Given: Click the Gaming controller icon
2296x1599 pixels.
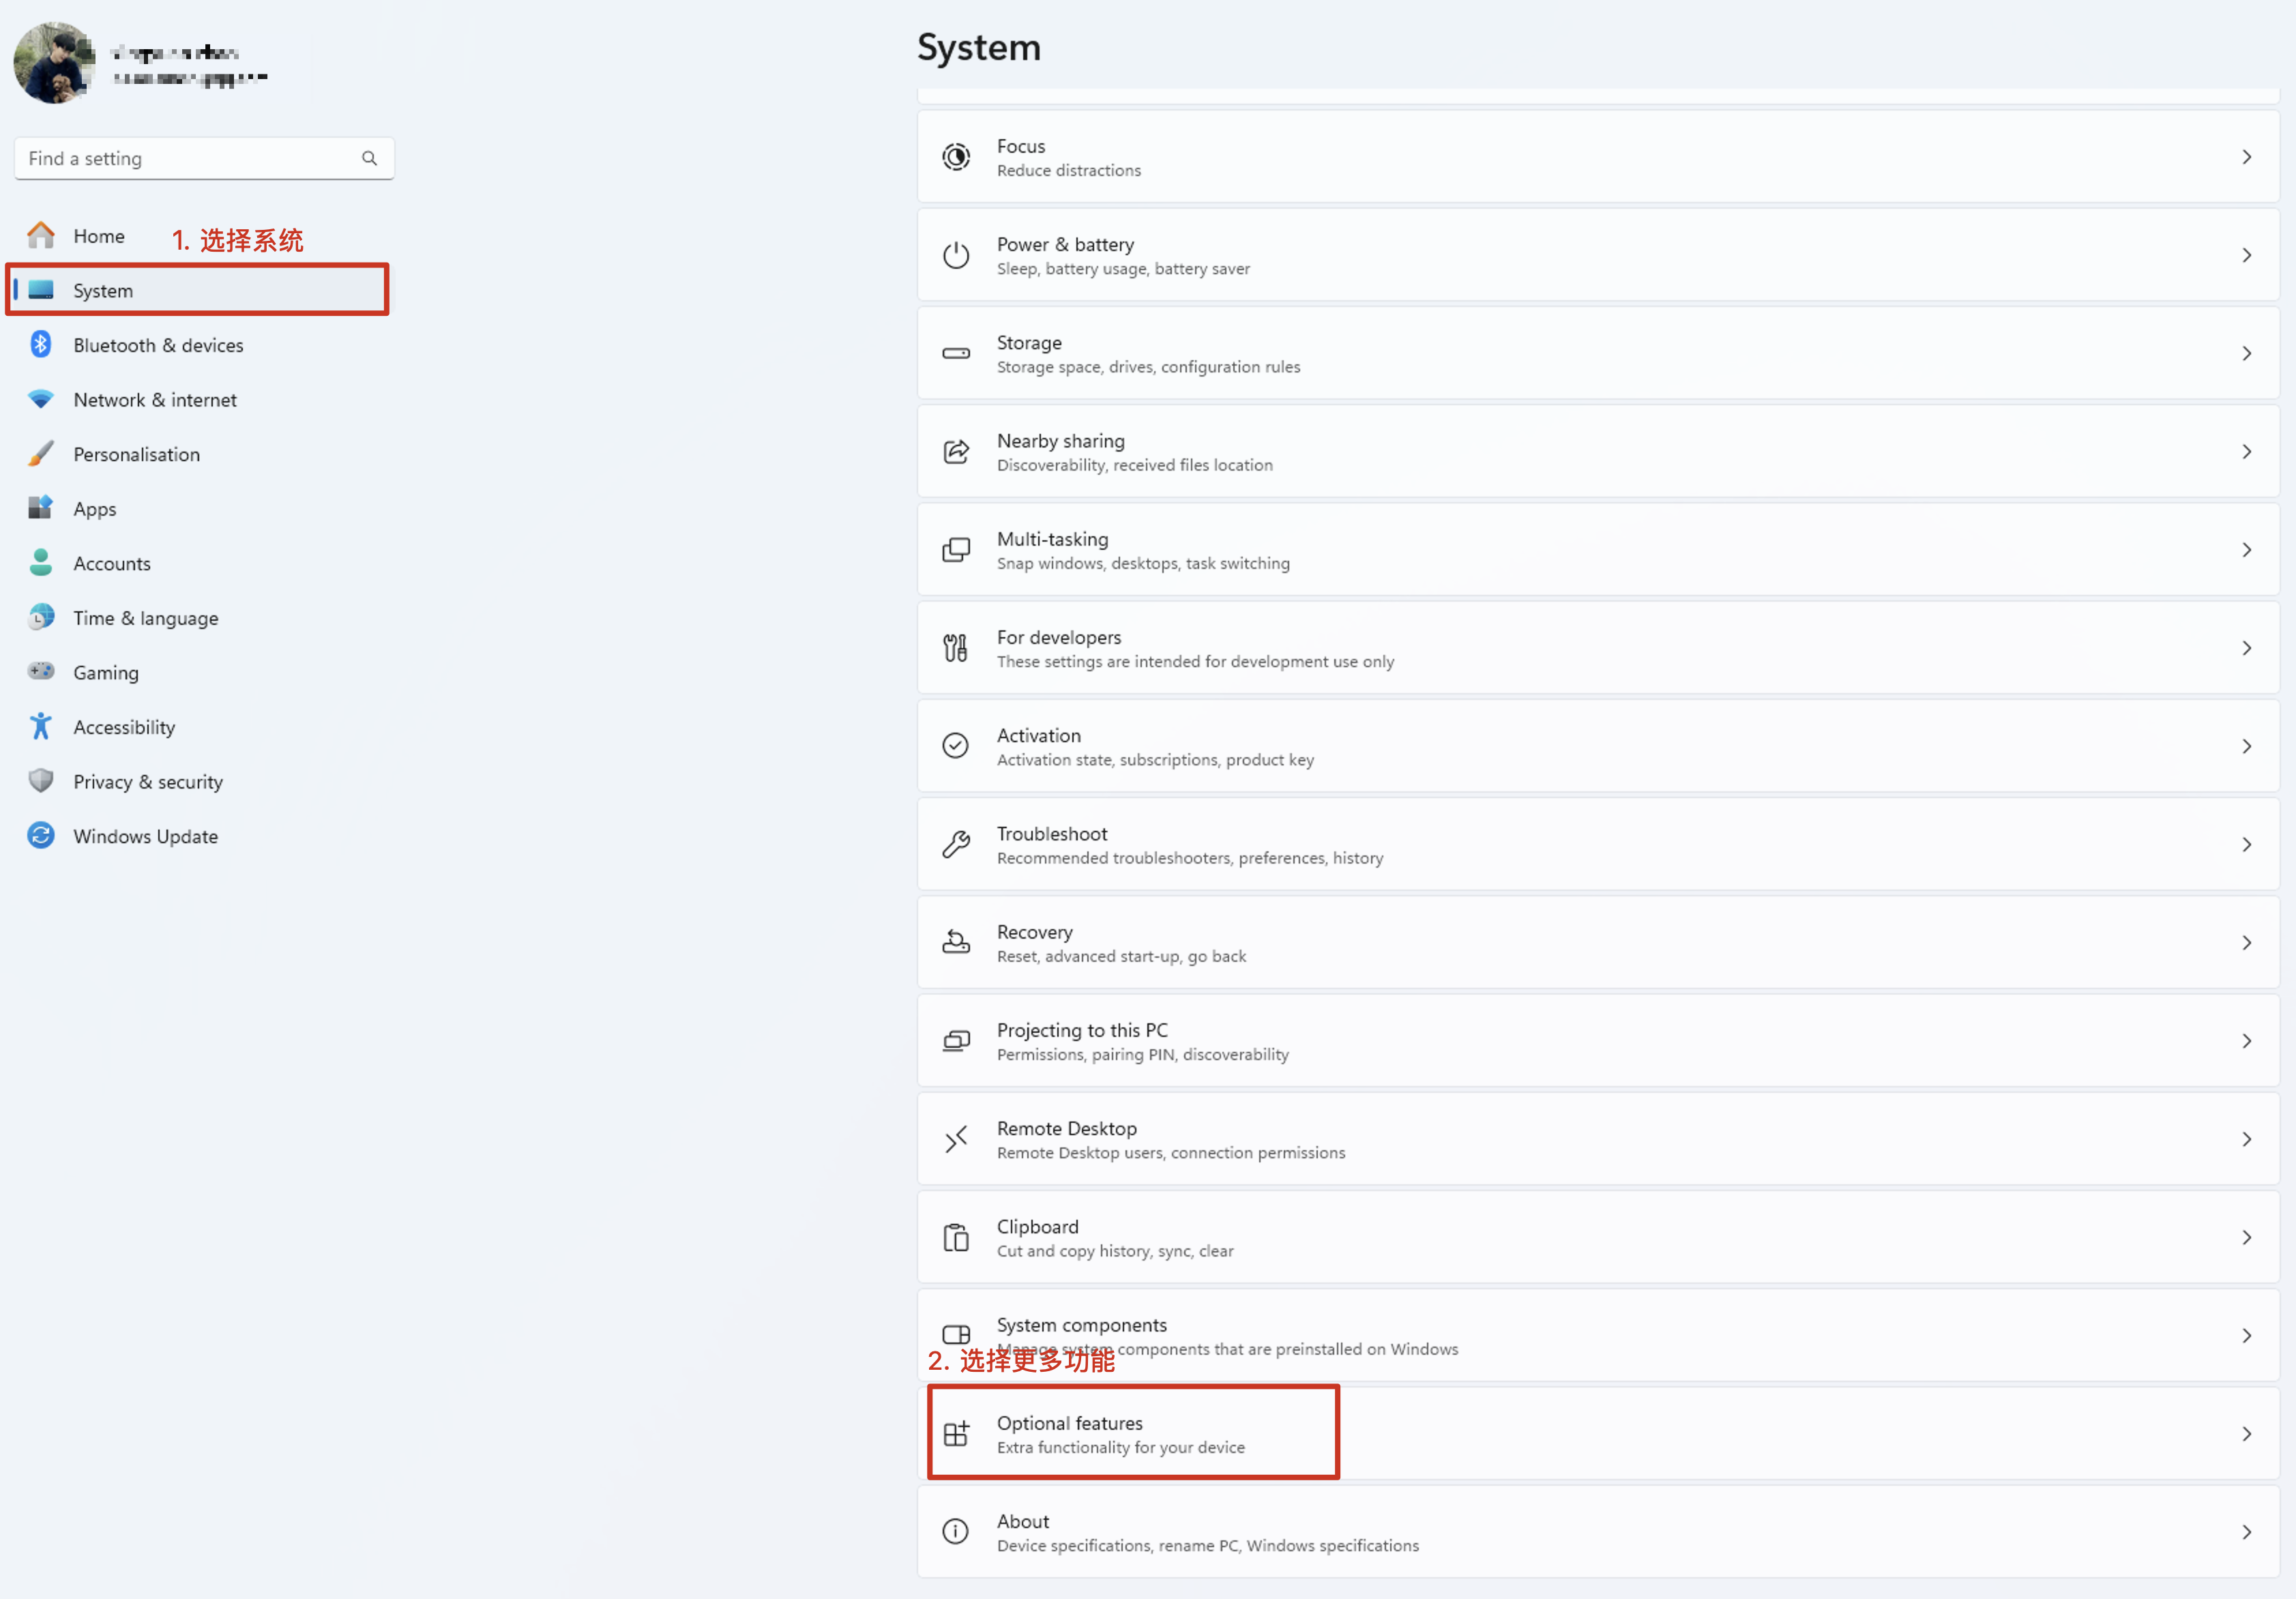Looking at the screenshot, I should click(x=40, y=671).
